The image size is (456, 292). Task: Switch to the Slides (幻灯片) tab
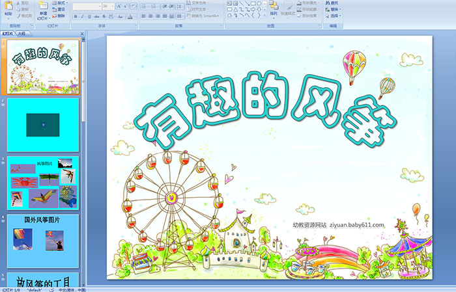[8, 33]
